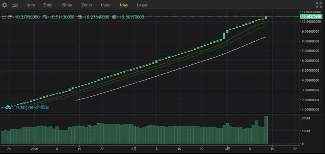Click the low value 10.27840000

tap(96, 17)
